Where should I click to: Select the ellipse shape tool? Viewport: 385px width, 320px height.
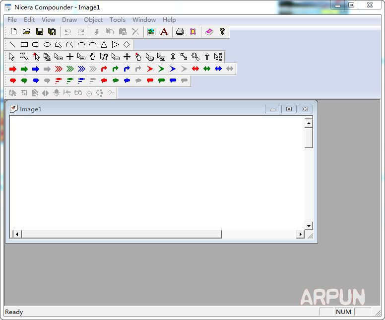point(47,44)
